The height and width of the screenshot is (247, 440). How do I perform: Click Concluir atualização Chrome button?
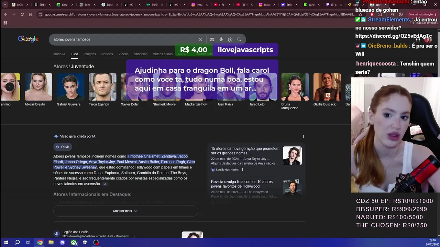coord(420,14)
